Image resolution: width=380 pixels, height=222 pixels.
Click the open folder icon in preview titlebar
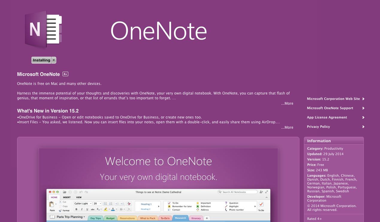(65, 192)
